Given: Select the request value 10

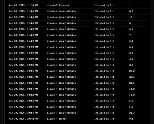Looking at the screenshot, I should 131,17.
